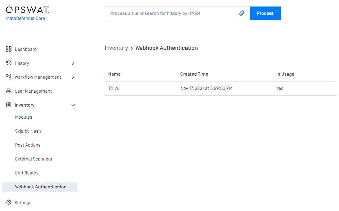The image size is (339, 211).
Task: Click the Inventory clipboard icon
Action: point(9,105)
